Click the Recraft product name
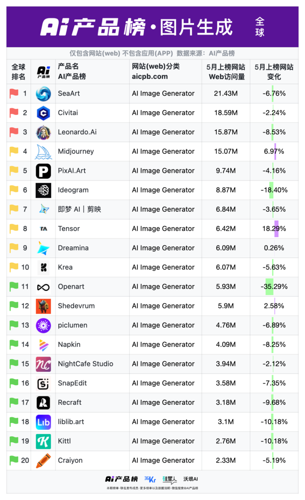The height and width of the screenshot is (500, 305). tap(70, 403)
